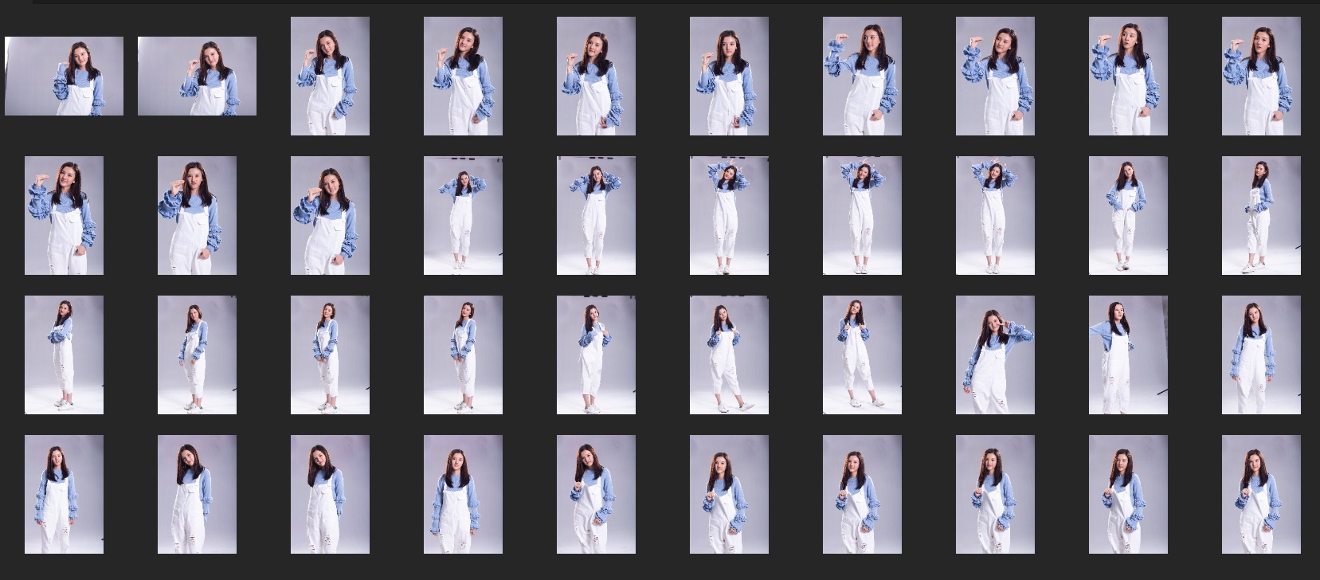
Task: Open first portrait thumbnail in top row
Action: [330, 76]
